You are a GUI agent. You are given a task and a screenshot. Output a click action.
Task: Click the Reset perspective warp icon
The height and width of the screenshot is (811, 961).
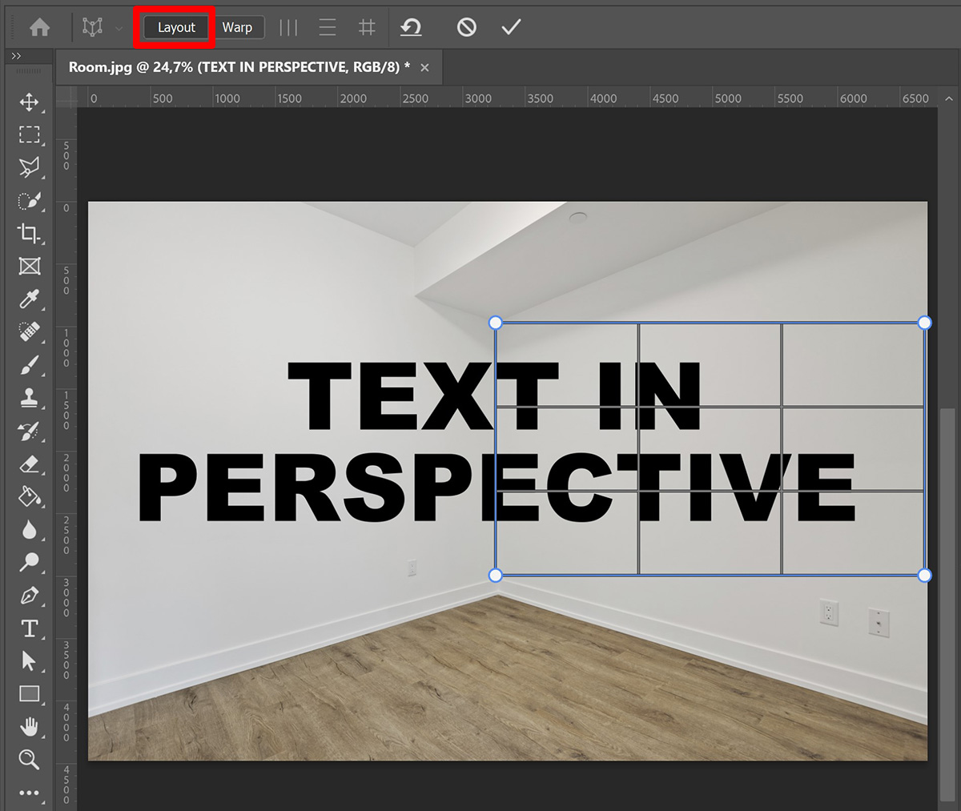point(411,26)
